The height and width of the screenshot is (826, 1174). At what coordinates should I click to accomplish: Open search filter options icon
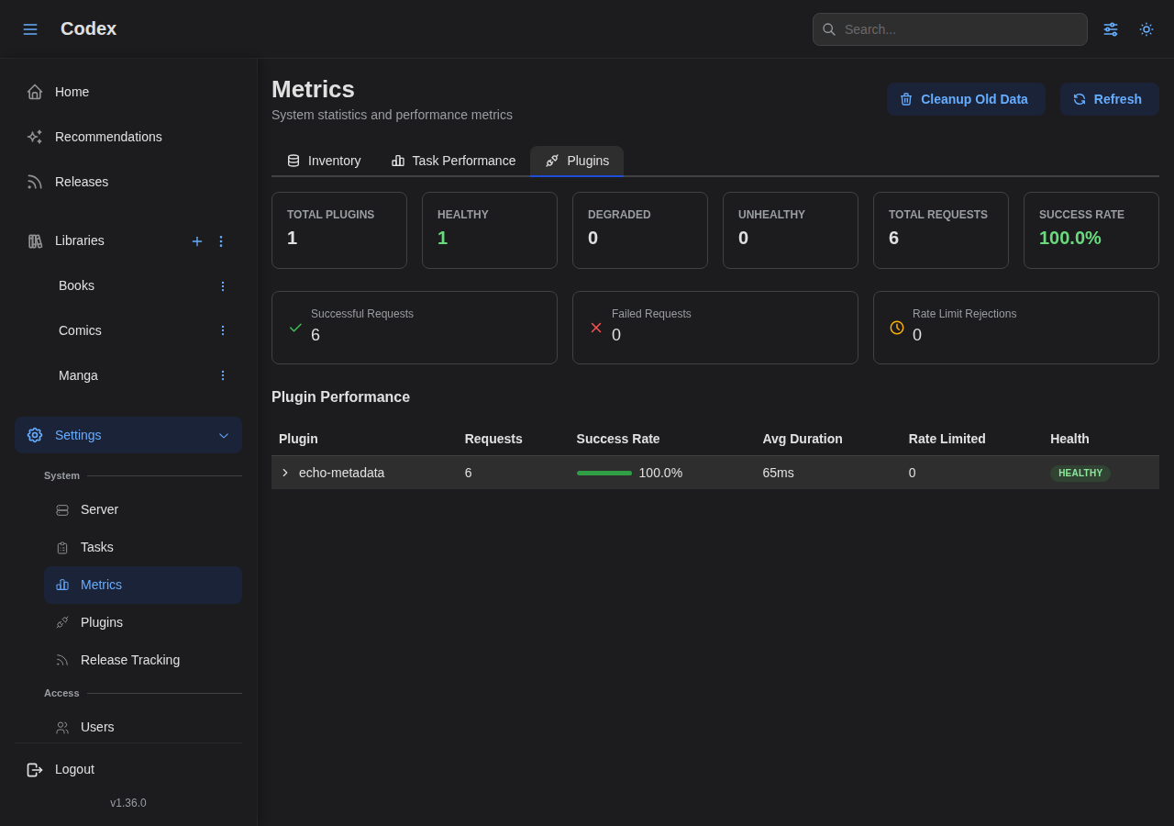[x=1111, y=29]
